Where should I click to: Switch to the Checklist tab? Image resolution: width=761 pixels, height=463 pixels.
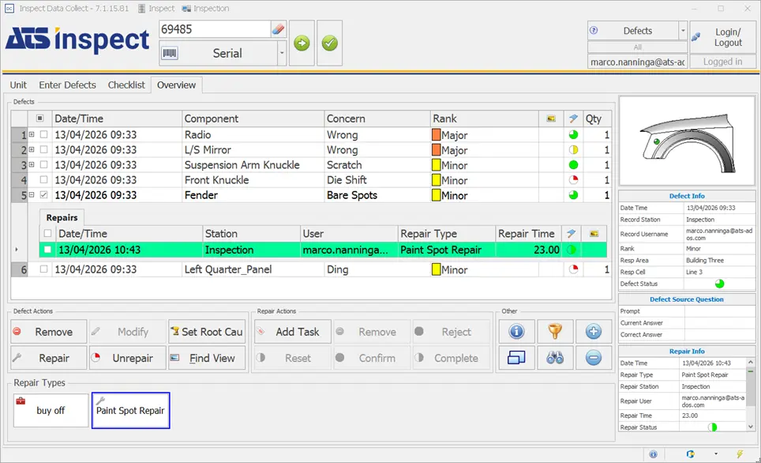(126, 85)
